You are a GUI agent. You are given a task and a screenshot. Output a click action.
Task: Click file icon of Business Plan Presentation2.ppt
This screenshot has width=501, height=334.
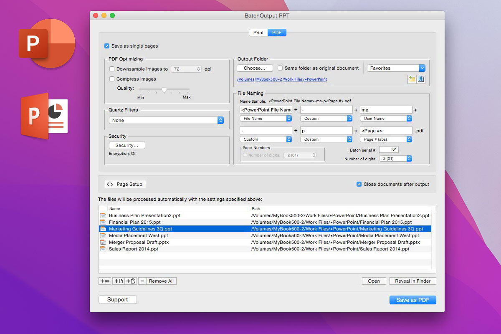(x=103, y=215)
